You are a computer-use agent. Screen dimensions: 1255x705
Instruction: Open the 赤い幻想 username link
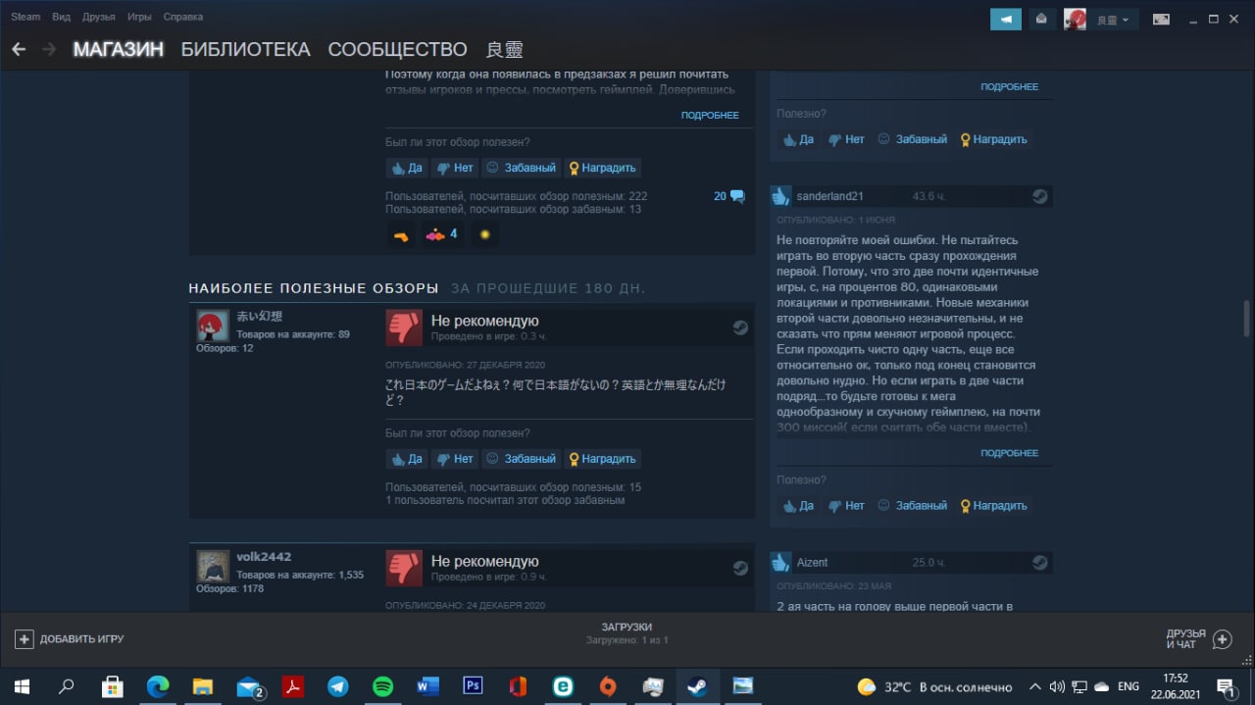click(259, 317)
